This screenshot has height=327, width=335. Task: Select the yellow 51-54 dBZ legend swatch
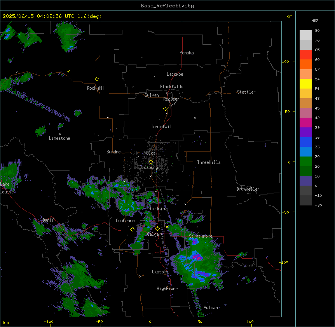pyautogui.click(x=305, y=83)
